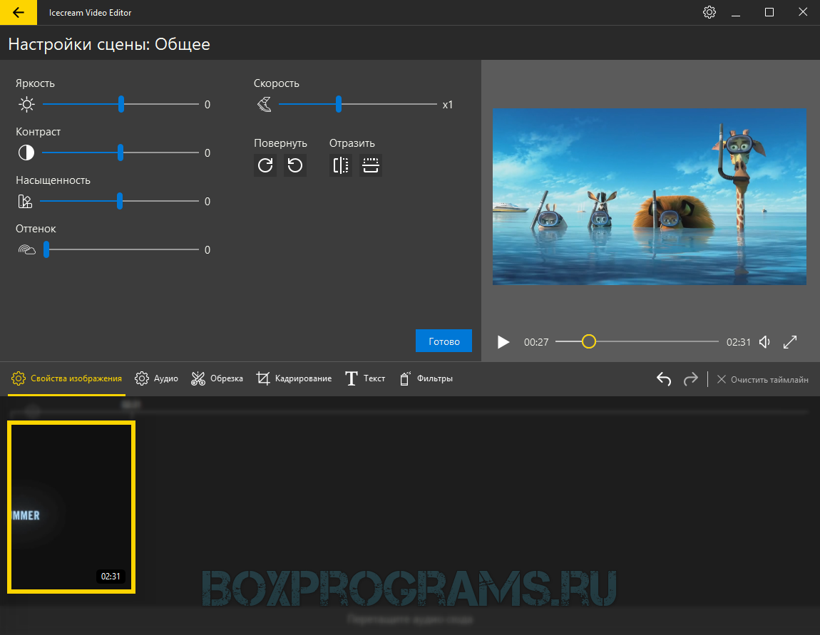Click the hue rainbow icon
820x635 pixels.
26,250
